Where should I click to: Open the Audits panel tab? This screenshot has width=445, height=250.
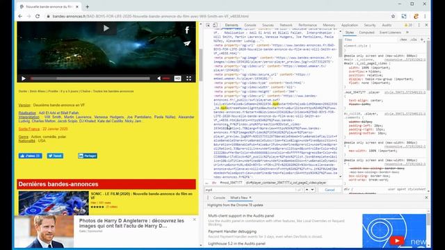[387, 25]
